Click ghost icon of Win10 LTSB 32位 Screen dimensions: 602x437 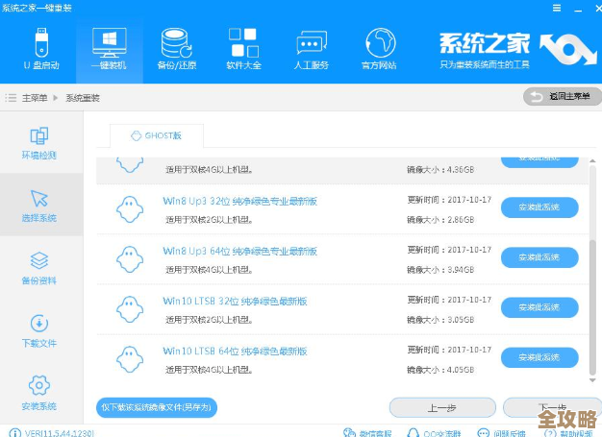tap(130, 309)
